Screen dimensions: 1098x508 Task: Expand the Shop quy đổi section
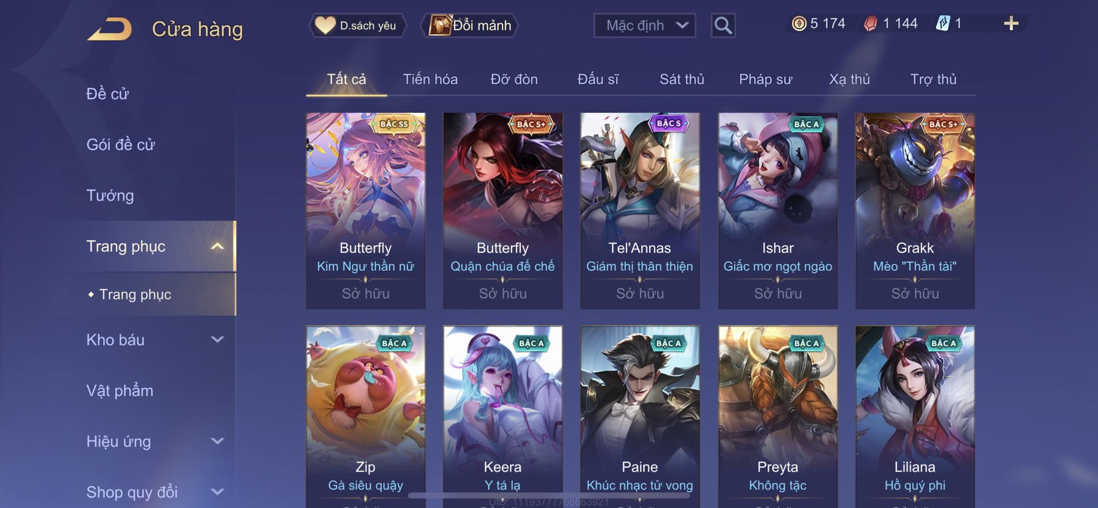click(x=217, y=491)
